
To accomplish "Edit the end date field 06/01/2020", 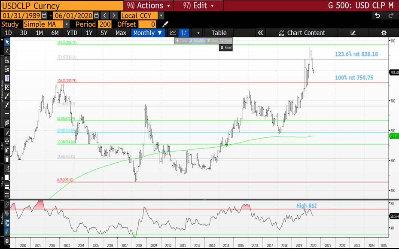I will [73, 16].
